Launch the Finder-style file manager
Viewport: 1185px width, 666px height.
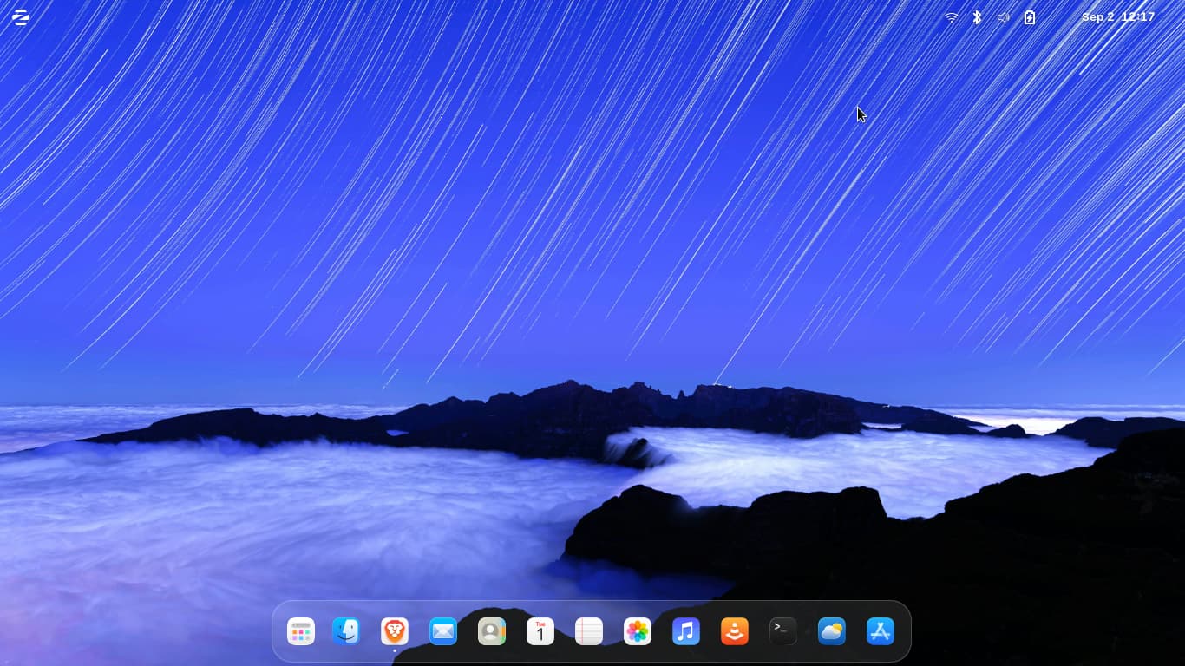point(346,631)
